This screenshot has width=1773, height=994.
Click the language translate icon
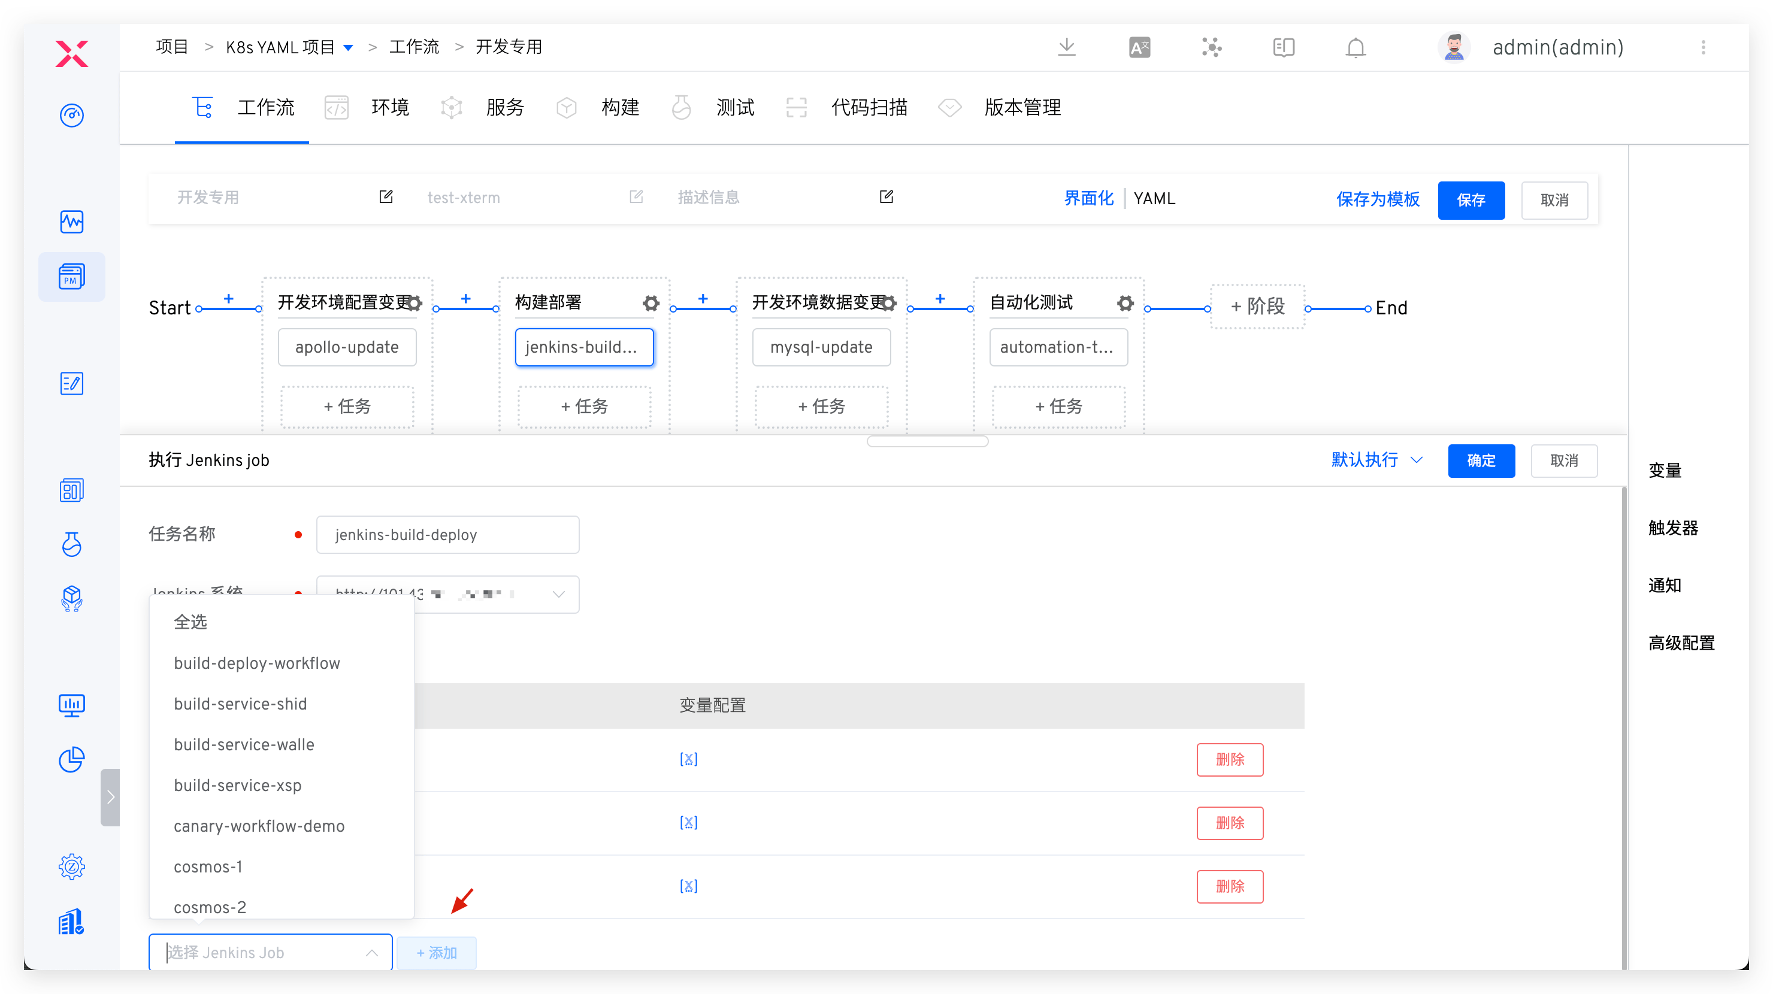click(x=1139, y=47)
